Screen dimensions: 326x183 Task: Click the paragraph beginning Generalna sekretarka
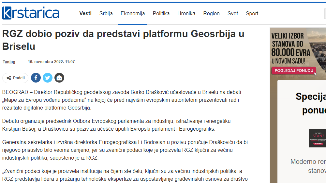coord(125,150)
